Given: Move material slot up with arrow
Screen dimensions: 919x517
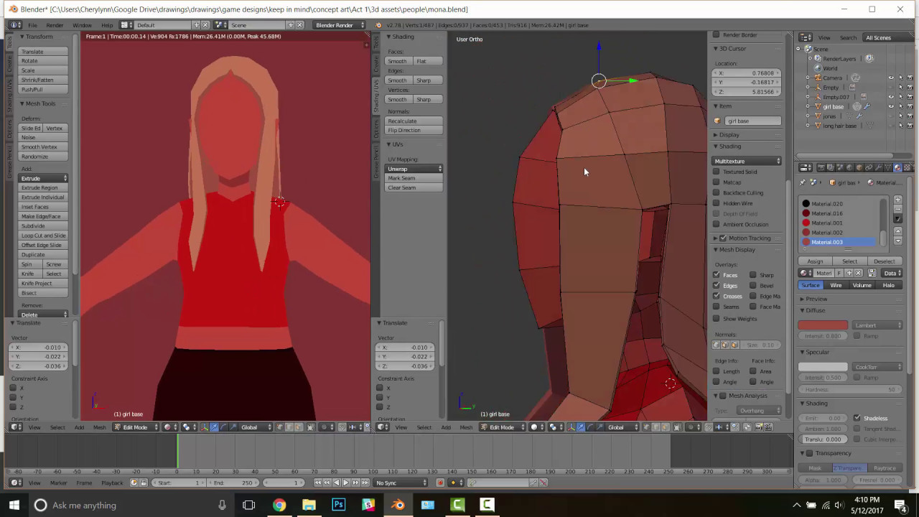Looking at the screenshot, I should [897, 231].
